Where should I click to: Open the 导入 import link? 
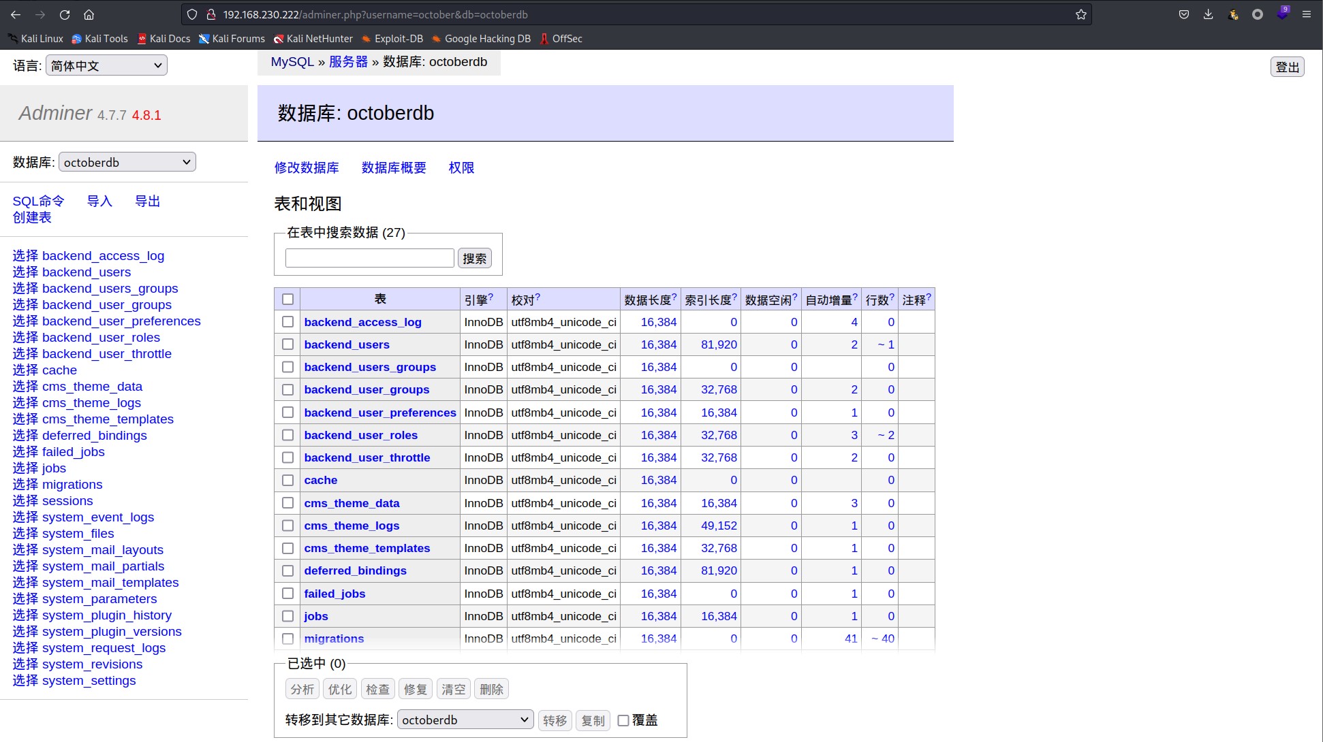tap(99, 201)
